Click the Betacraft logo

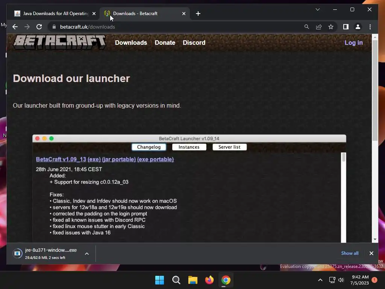(60, 42)
